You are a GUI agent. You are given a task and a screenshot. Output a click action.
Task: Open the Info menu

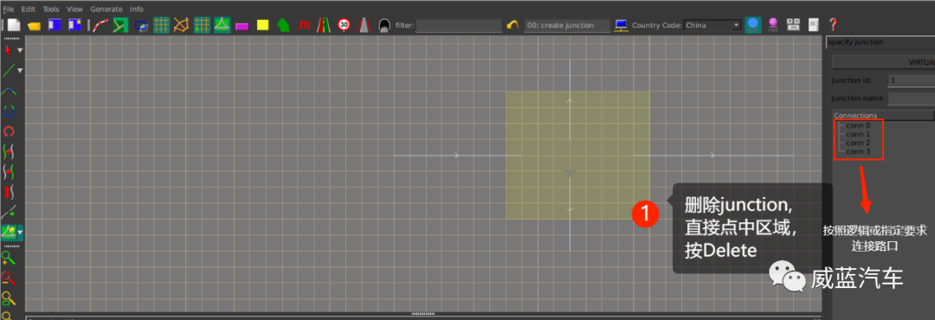click(137, 10)
